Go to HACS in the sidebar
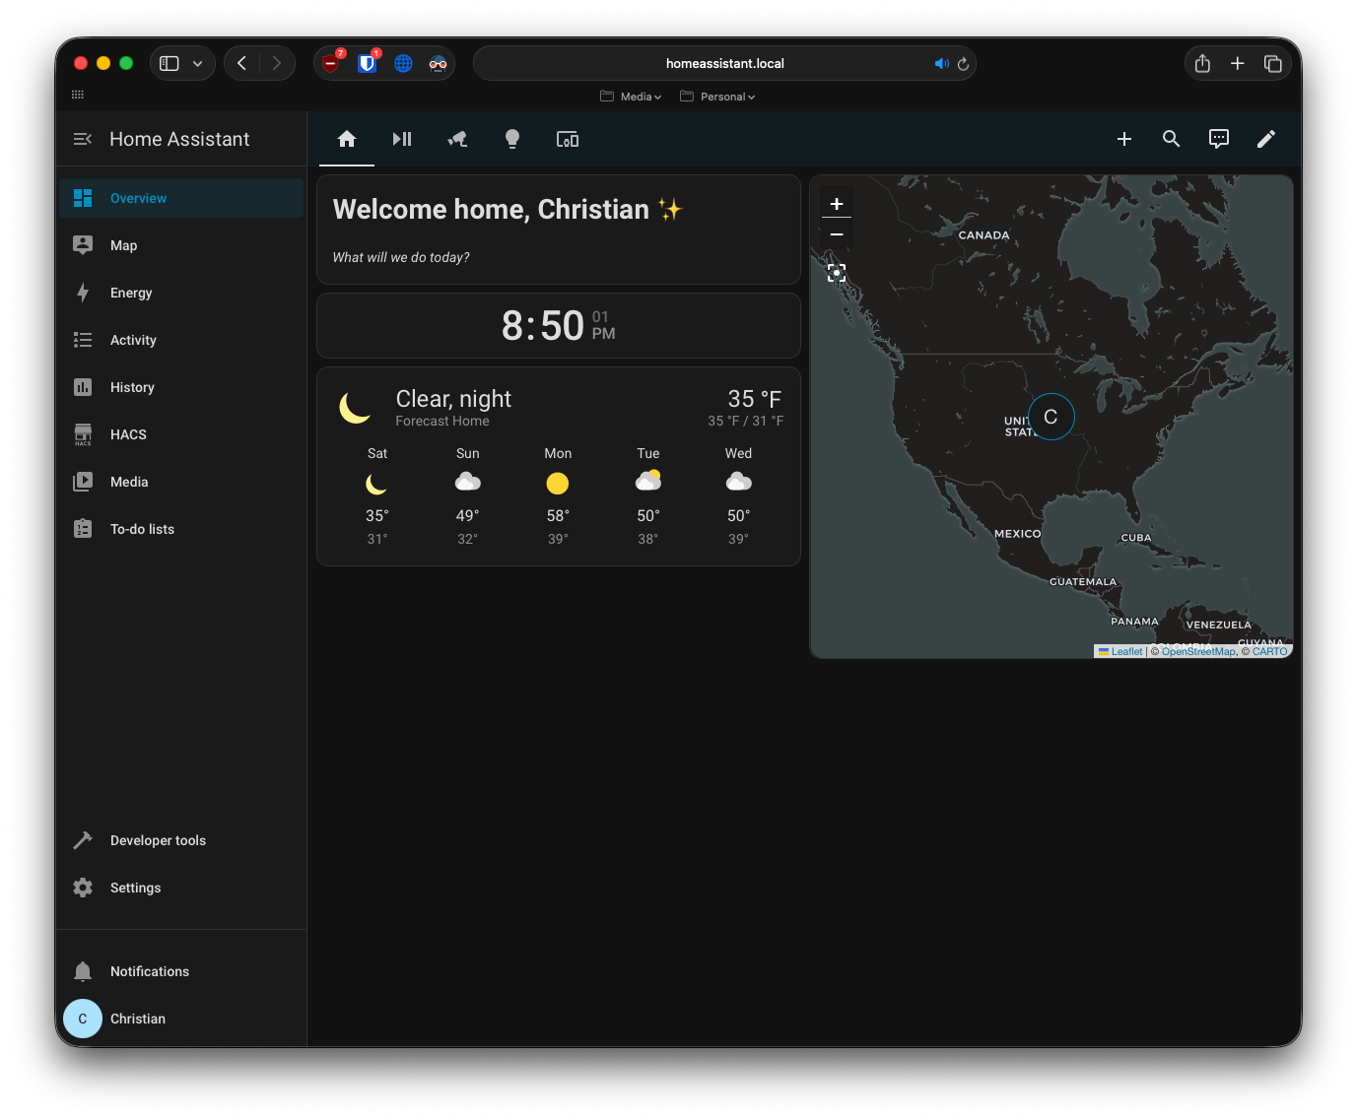 [128, 434]
